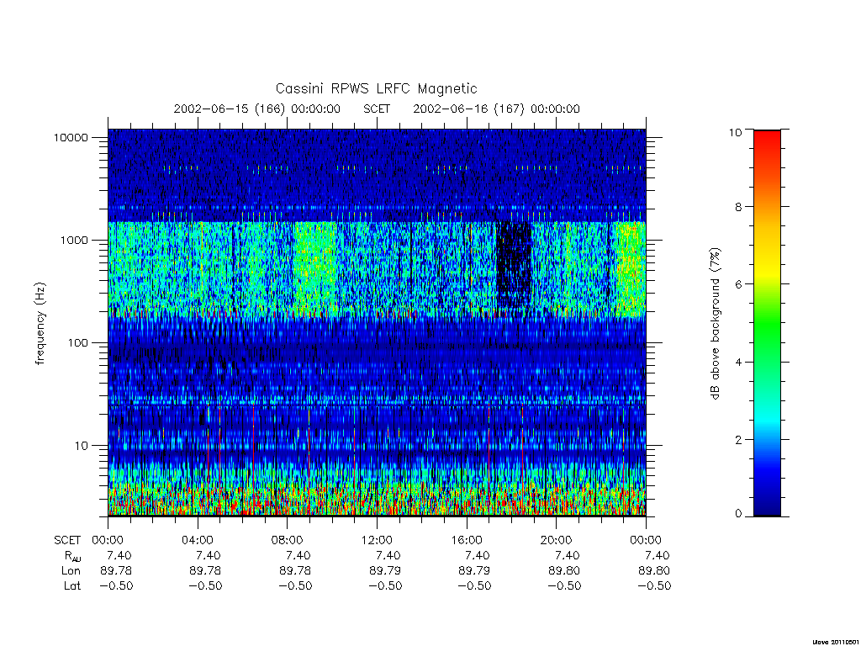Screen dimensions: 861x646
Task: Select the end time '2002-06-16 (167) 00:00:00'
Action: pos(496,109)
